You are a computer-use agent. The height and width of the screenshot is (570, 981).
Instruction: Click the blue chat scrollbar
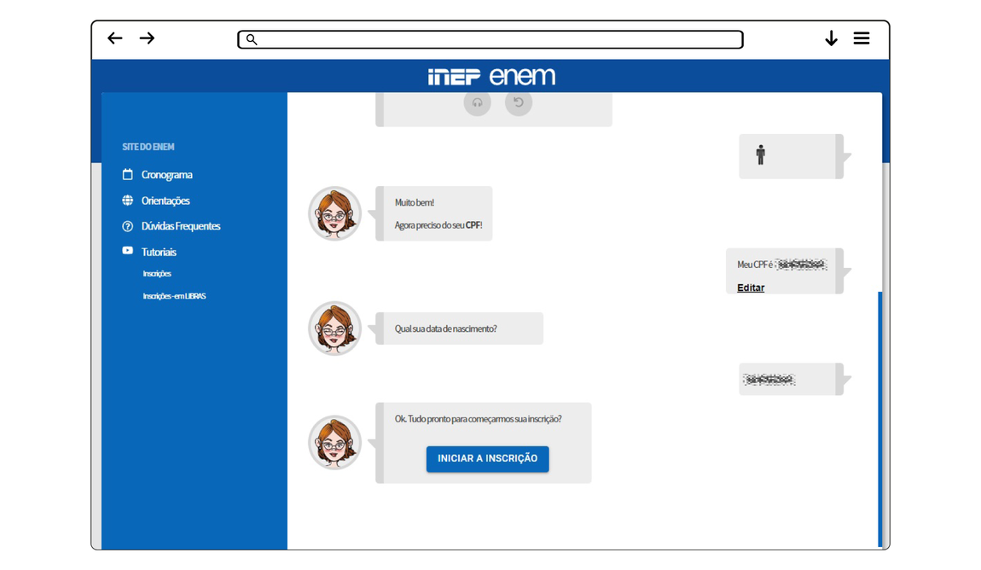tap(879, 419)
